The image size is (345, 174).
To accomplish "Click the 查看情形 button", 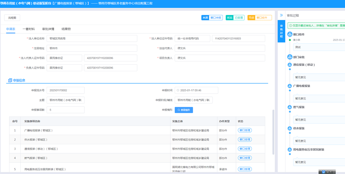I will (x=184, y=110).
